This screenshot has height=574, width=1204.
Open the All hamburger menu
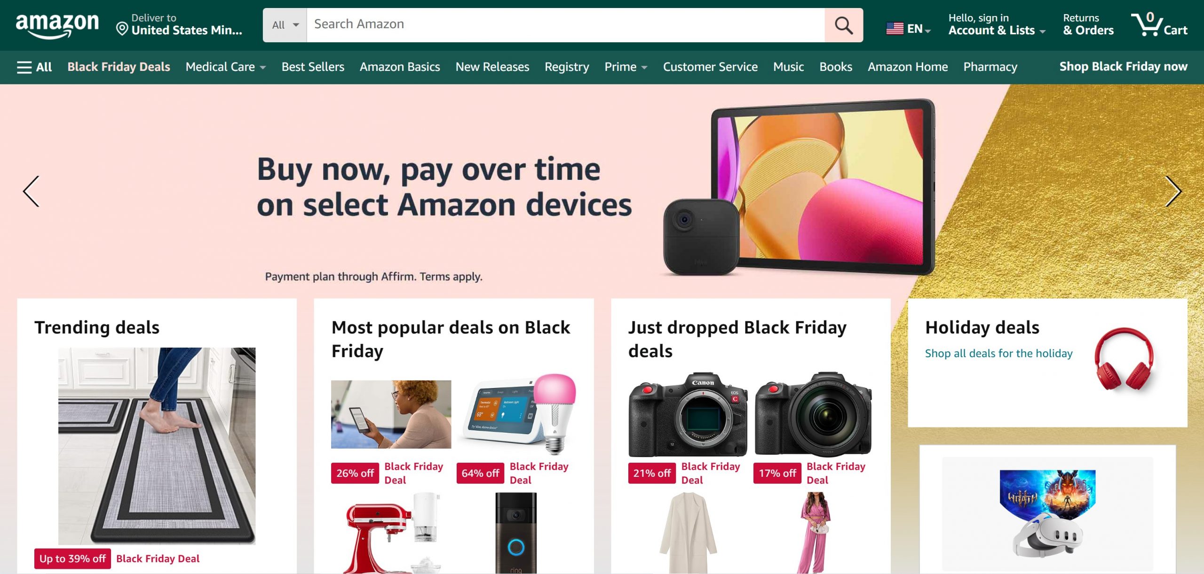34,67
